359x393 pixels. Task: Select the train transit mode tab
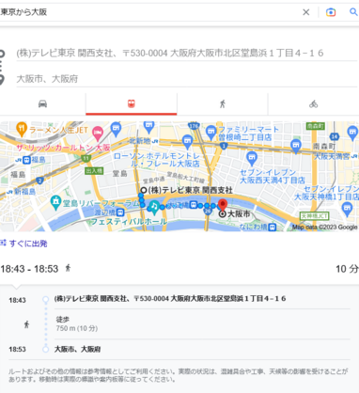coord(132,103)
